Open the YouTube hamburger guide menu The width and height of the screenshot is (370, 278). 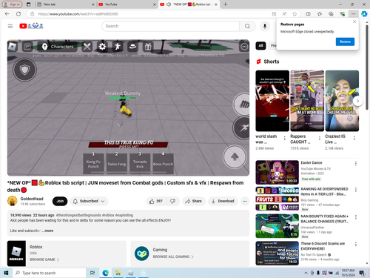click(10, 26)
